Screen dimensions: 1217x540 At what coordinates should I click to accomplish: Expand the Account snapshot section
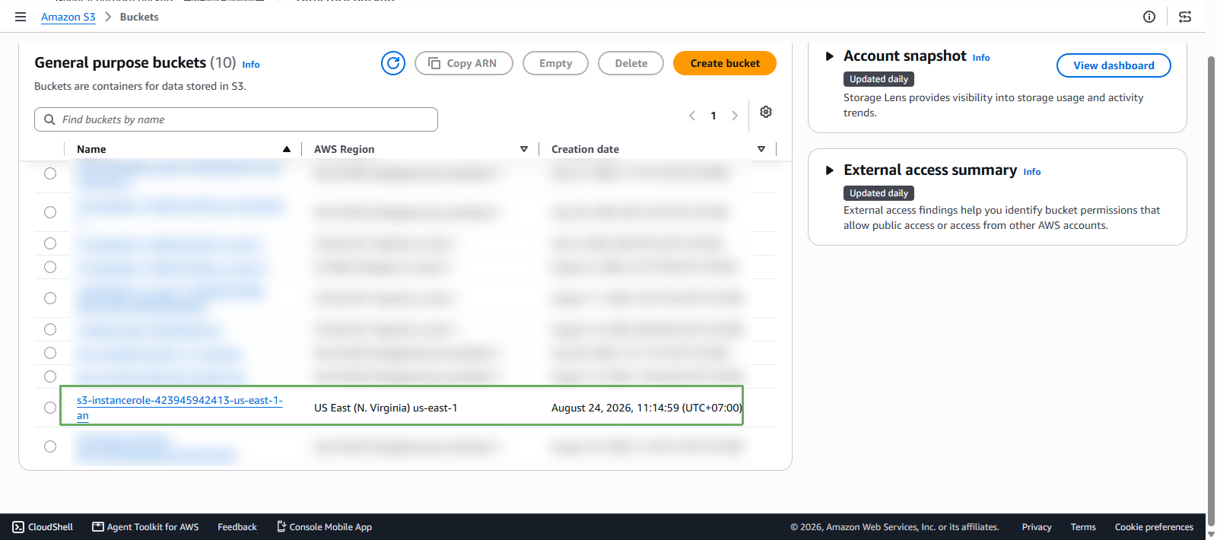[x=830, y=56]
